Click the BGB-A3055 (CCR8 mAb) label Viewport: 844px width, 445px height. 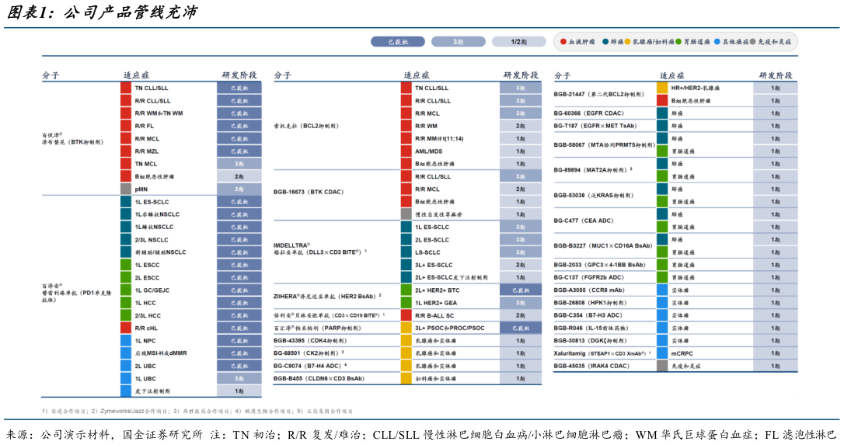(x=589, y=290)
